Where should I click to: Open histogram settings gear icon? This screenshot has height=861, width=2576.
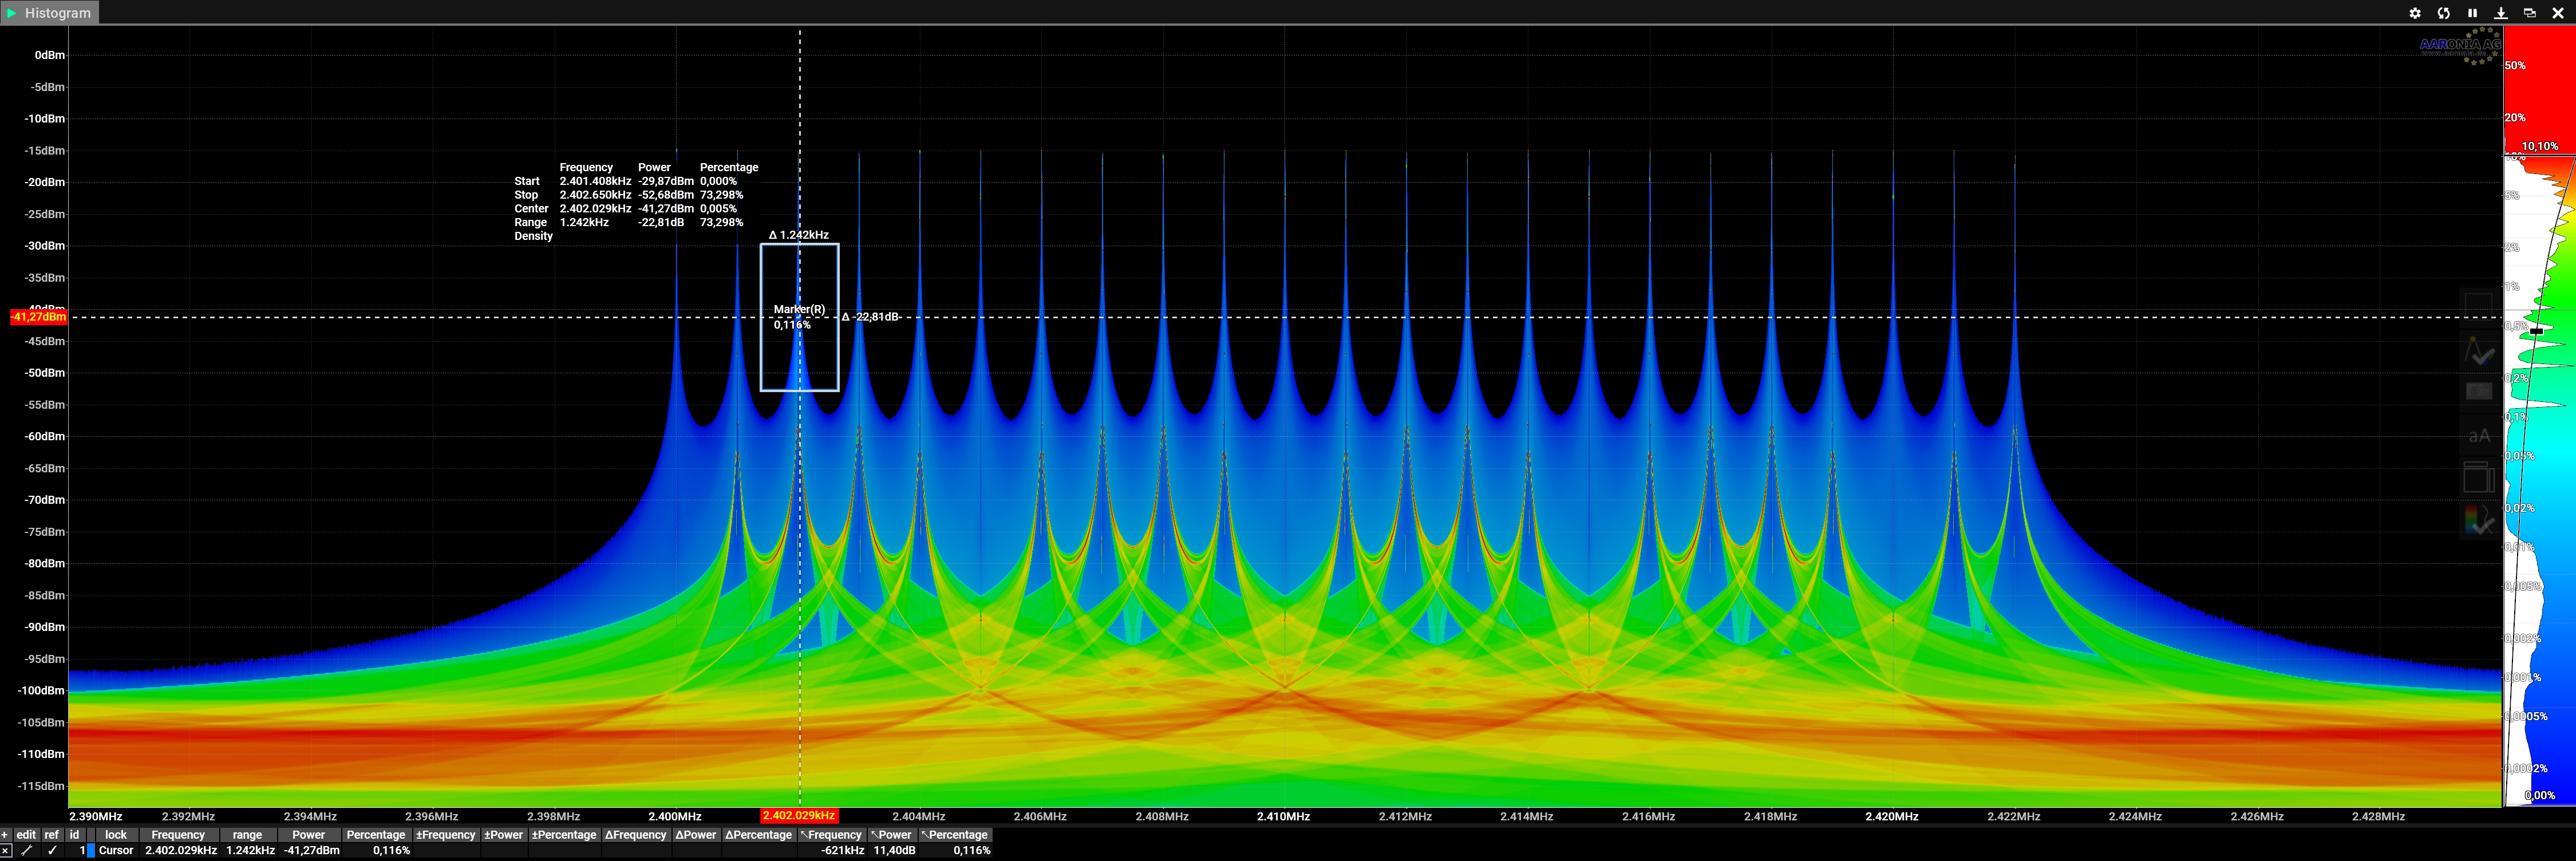point(2415,13)
